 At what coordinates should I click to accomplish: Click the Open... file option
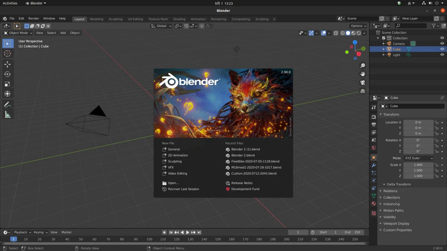pos(173,183)
